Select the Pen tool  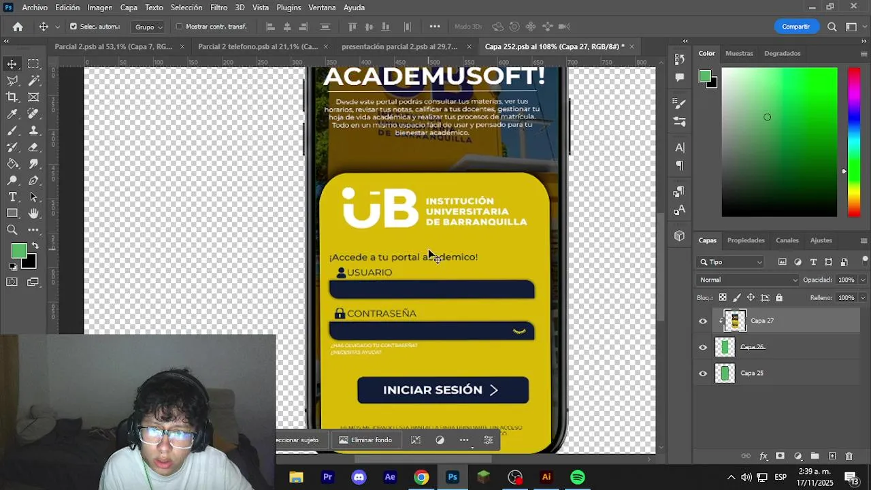pos(33,180)
